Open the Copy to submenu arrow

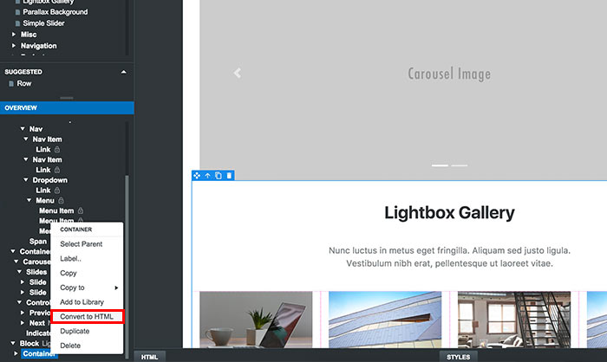click(116, 288)
